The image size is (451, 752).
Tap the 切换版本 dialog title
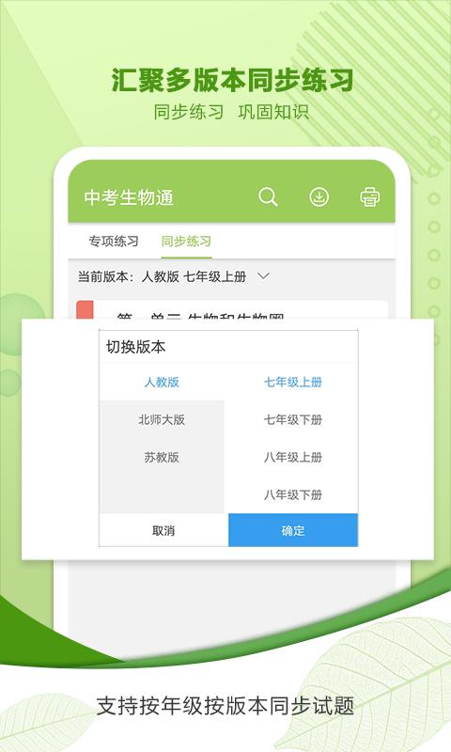coord(135,347)
